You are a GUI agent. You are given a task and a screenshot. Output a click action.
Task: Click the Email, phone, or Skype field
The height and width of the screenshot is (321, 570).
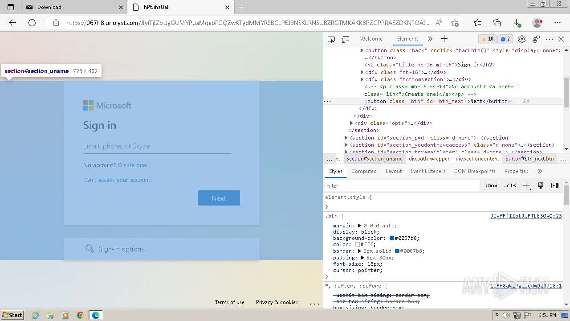157,146
